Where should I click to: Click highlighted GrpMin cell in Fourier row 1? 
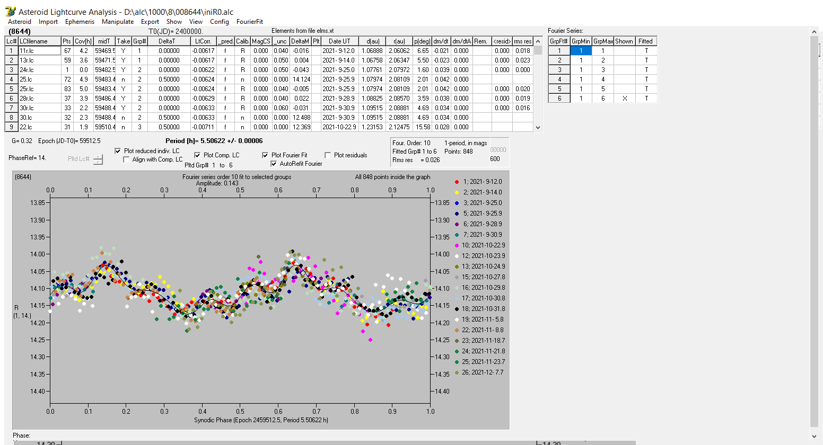click(581, 51)
